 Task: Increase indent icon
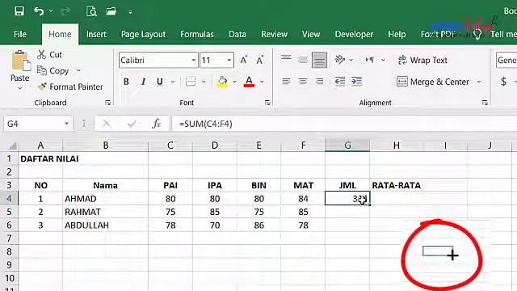356,81
